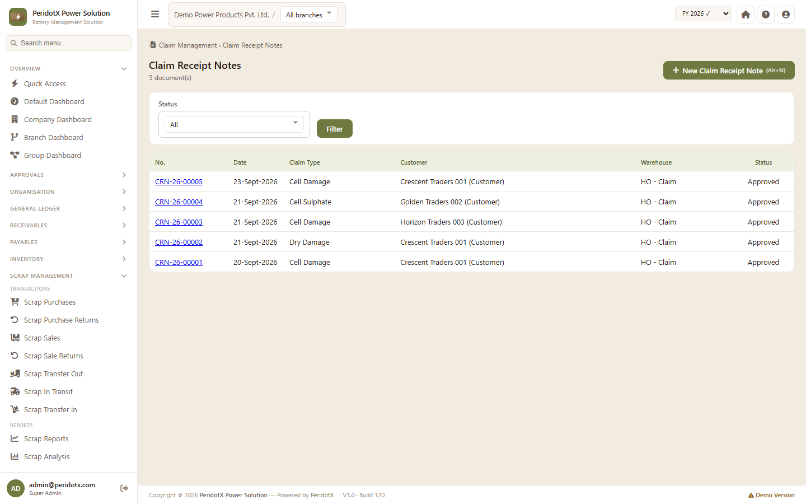The height and width of the screenshot is (504, 806).
Task: Open claim receipt note CRN-26-00005
Action: 179,181
